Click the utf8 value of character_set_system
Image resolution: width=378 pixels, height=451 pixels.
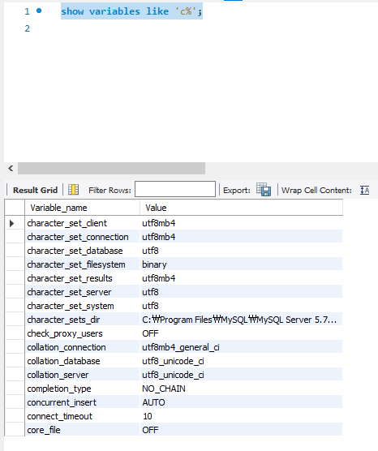[241, 306]
